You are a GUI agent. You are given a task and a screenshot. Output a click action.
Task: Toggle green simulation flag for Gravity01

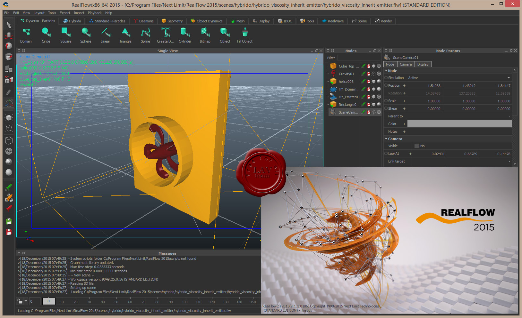tap(364, 74)
